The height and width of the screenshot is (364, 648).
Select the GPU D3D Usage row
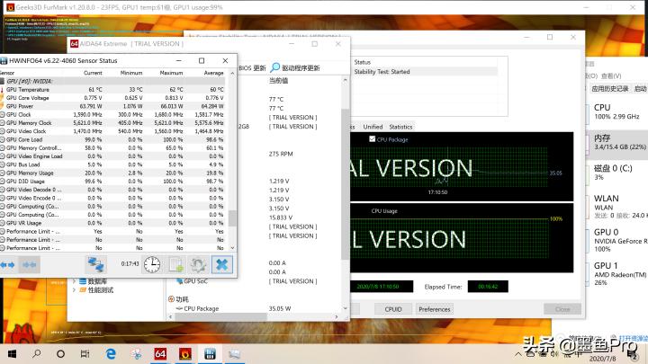[x=112, y=182]
